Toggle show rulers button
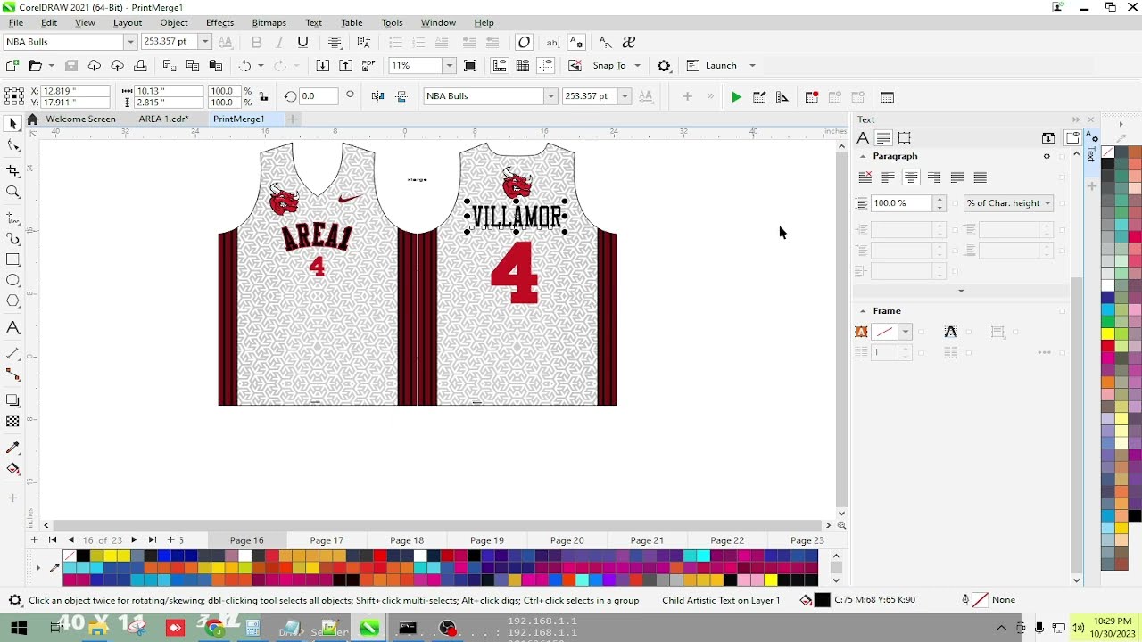 [x=499, y=65]
